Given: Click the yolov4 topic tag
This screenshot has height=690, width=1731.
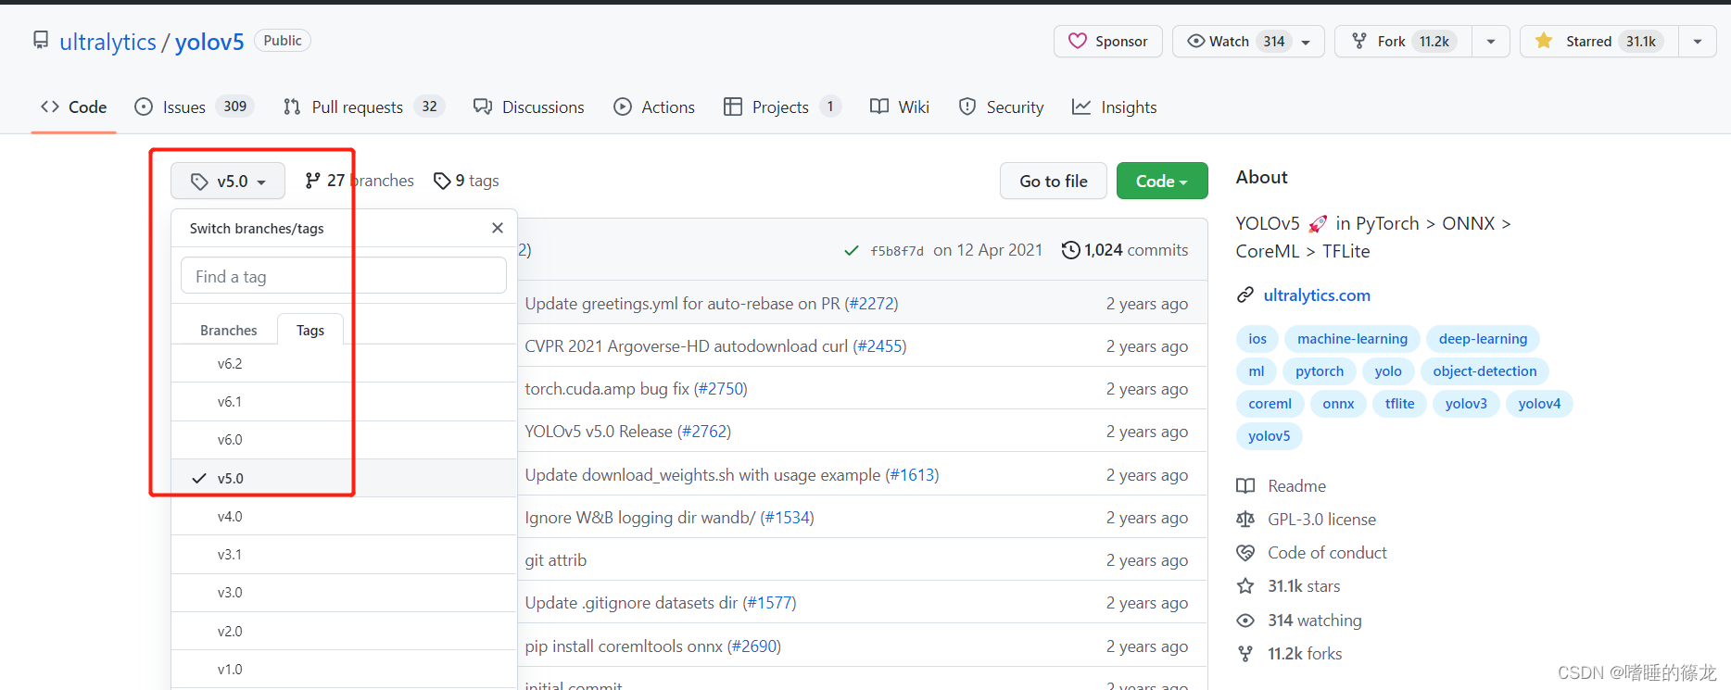Looking at the screenshot, I should (x=1539, y=404).
